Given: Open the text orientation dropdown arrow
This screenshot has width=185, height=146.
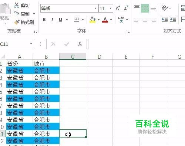Looking at the screenshot, I should coord(170,8).
